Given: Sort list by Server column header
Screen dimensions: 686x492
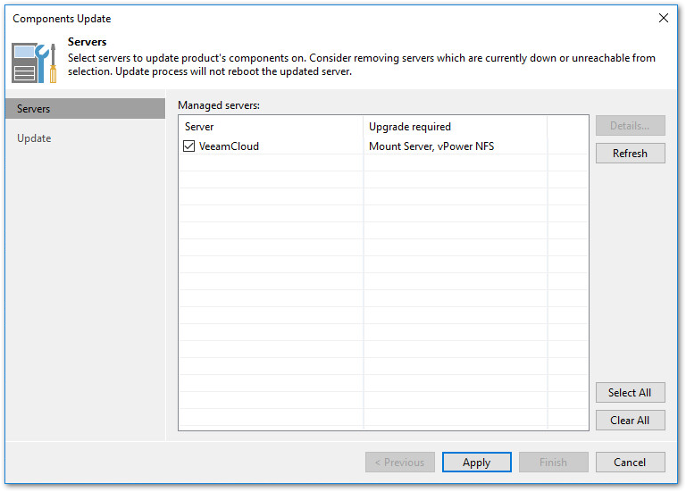Looking at the screenshot, I should pyautogui.click(x=271, y=127).
